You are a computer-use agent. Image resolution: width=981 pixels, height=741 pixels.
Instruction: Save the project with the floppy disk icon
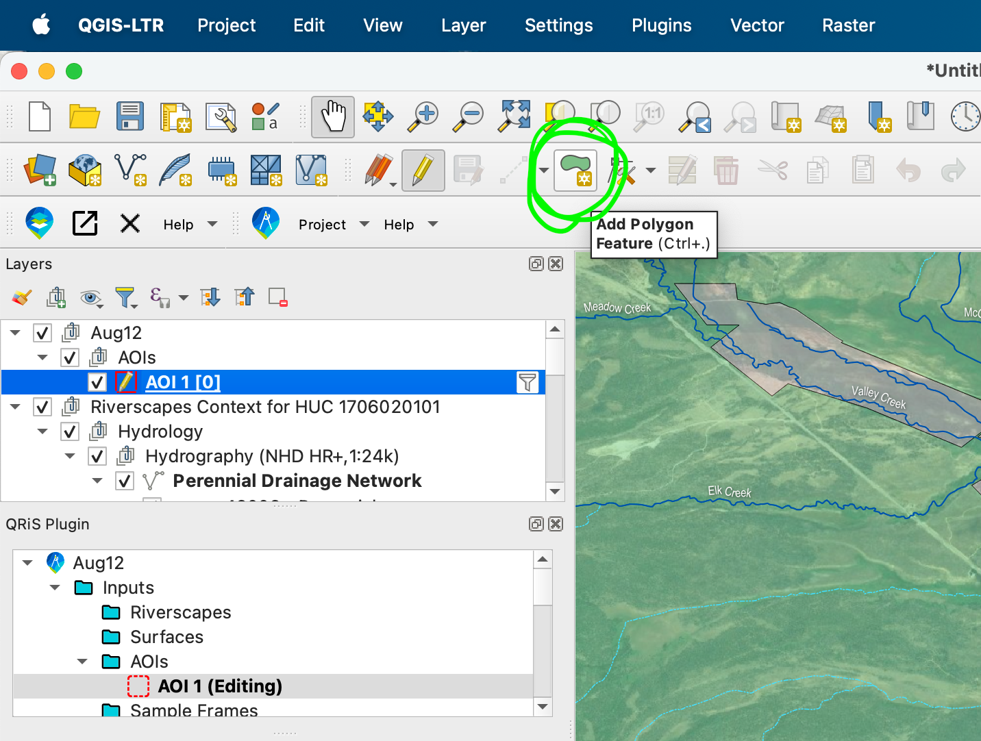pos(130,116)
